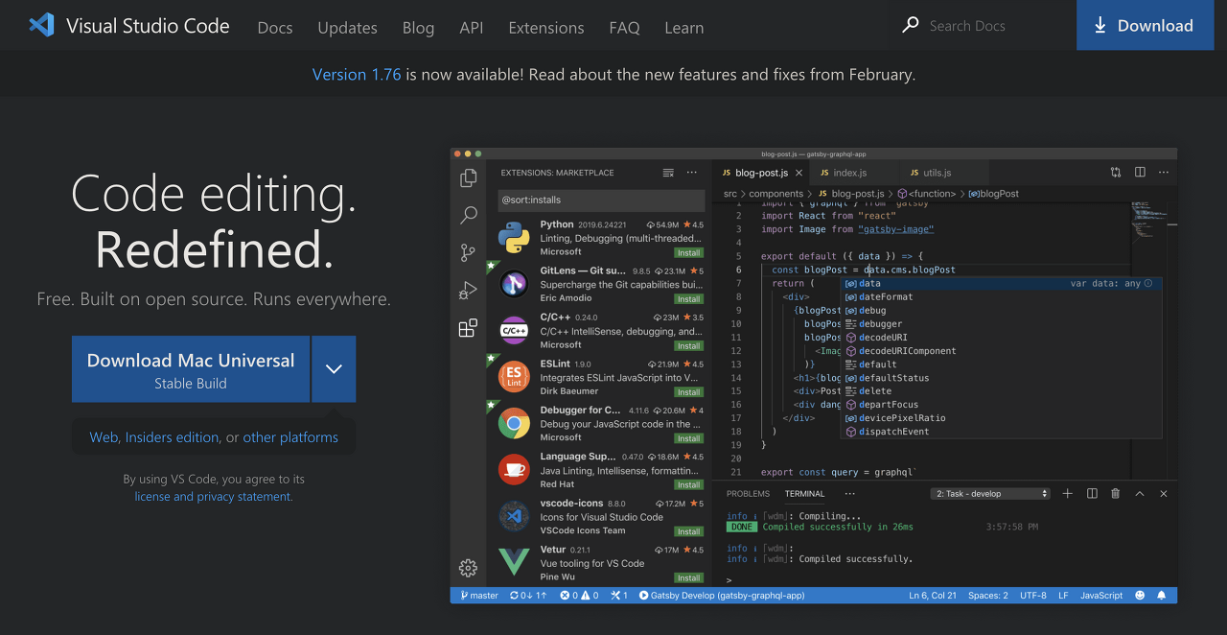Open Explorer icon in screenshot activity bar

(x=468, y=177)
